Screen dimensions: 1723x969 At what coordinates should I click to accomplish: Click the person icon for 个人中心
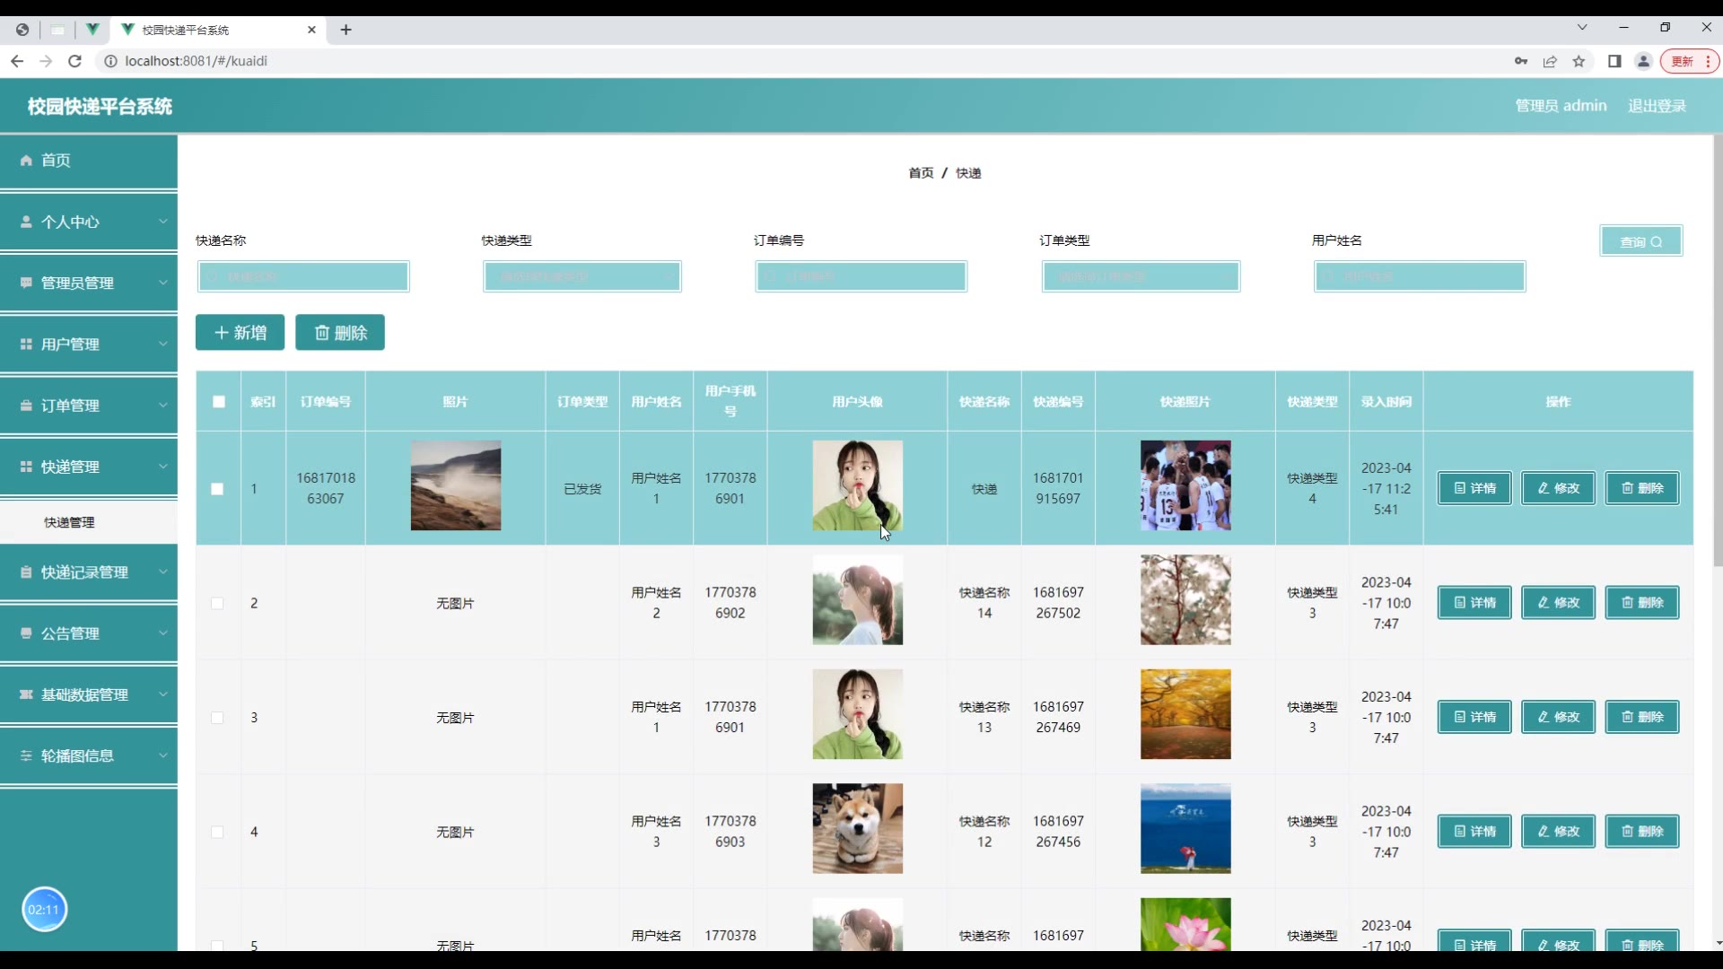coord(26,222)
